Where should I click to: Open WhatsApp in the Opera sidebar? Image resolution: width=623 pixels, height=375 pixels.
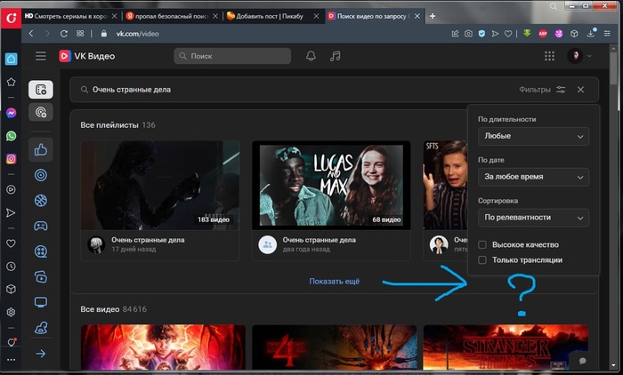11,136
